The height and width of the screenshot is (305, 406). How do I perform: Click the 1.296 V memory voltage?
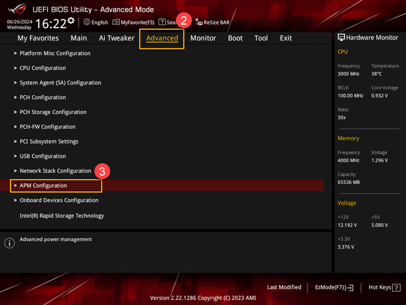380,160
